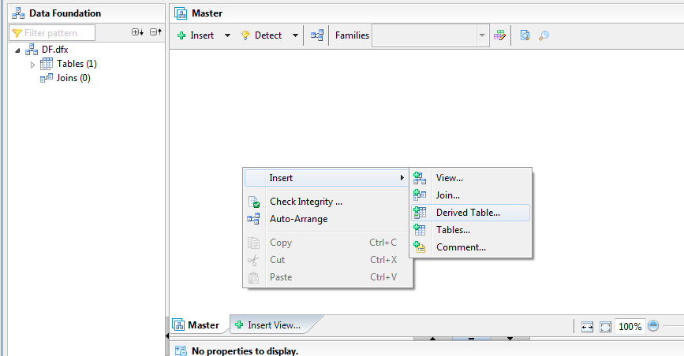
Task: Click the Detect toolbar button
Action: pyautogui.click(x=262, y=35)
